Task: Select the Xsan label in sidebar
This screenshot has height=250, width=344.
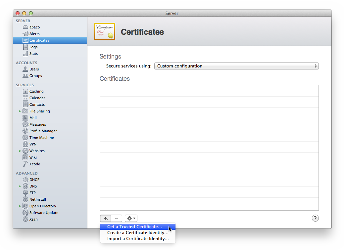Action: [x=33, y=219]
